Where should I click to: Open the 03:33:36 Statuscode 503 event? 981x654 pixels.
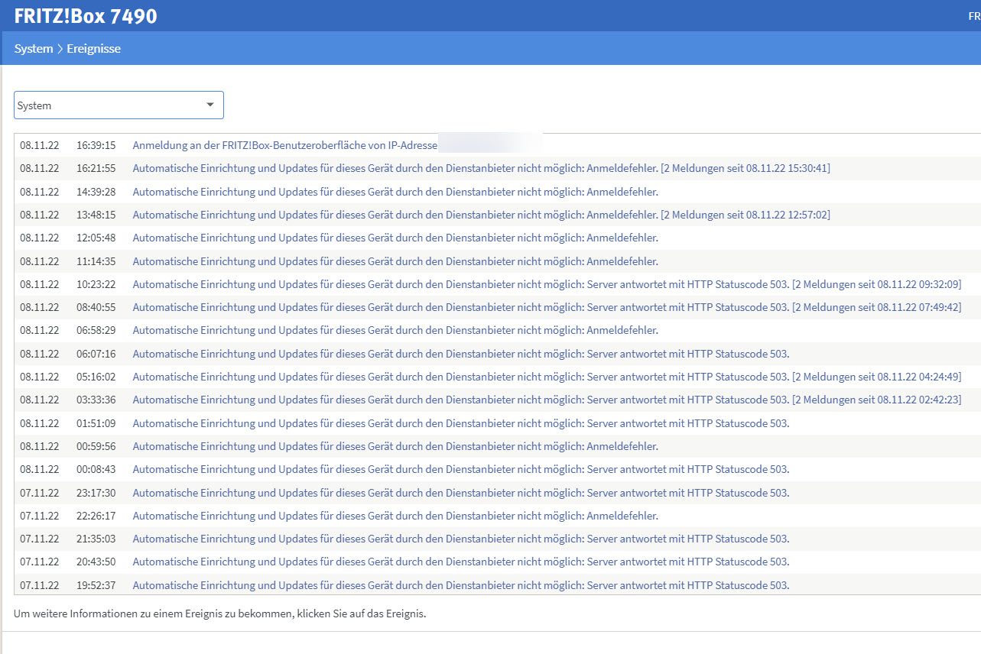pyautogui.click(x=547, y=400)
